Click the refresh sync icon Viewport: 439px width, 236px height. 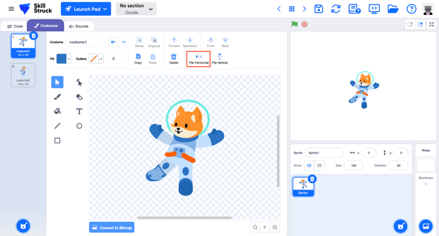(x=335, y=9)
